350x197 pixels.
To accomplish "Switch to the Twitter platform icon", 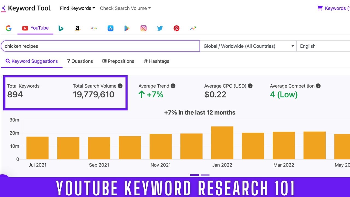I will (x=160, y=28).
